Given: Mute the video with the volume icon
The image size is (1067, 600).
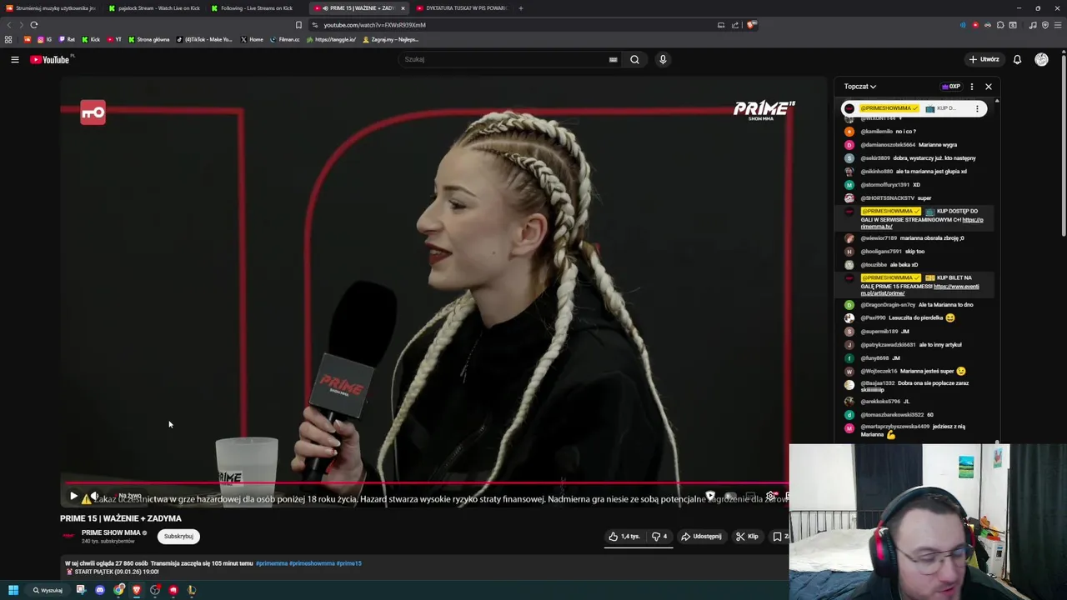Looking at the screenshot, I should tap(94, 496).
